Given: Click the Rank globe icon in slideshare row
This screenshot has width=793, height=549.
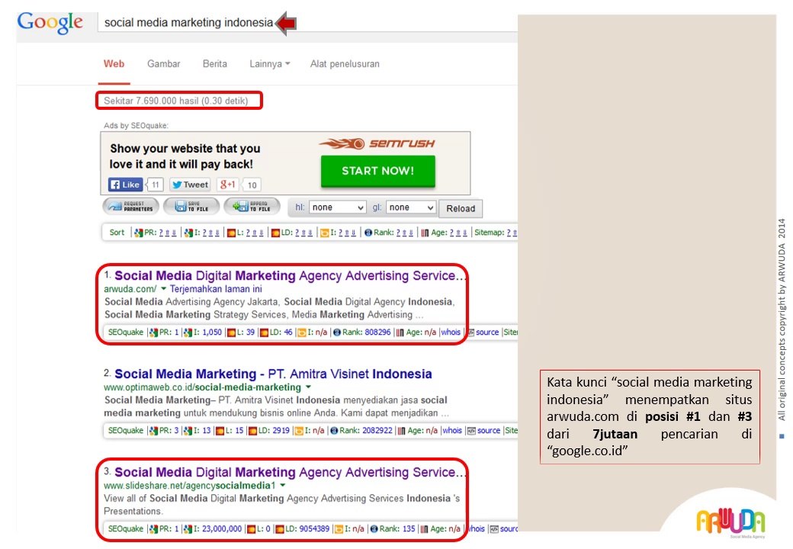Looking at the screenshot, I should pyautogui.click(x=374, y=528).
